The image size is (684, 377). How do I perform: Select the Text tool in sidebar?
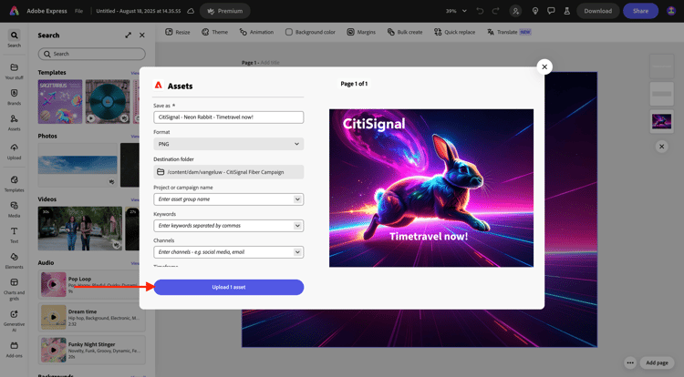pos(14,235)
